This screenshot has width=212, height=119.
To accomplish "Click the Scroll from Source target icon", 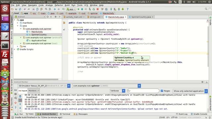I will pos(48,17).
